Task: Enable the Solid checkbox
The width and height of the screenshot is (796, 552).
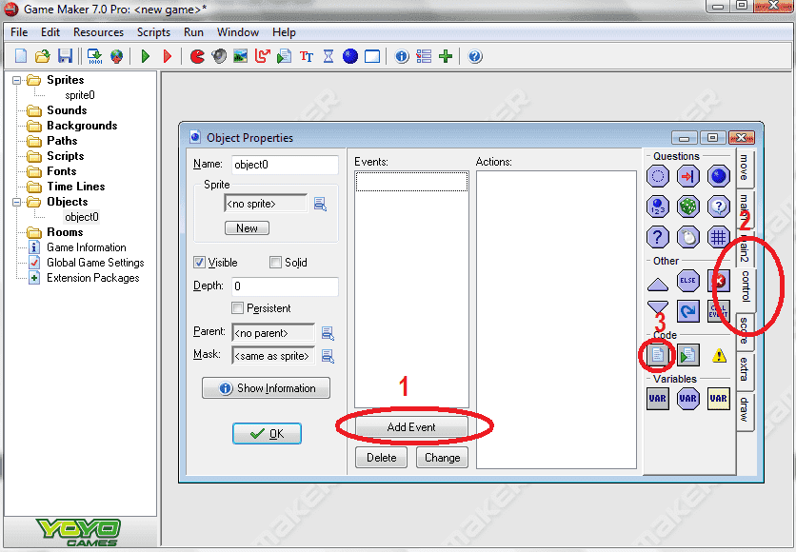Action: (x=276, y=263)
